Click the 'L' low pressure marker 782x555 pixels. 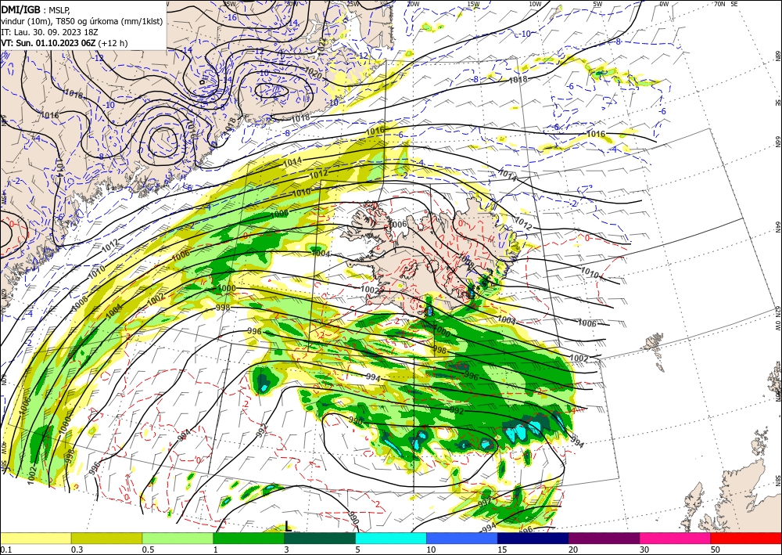[x=288, y=526]
